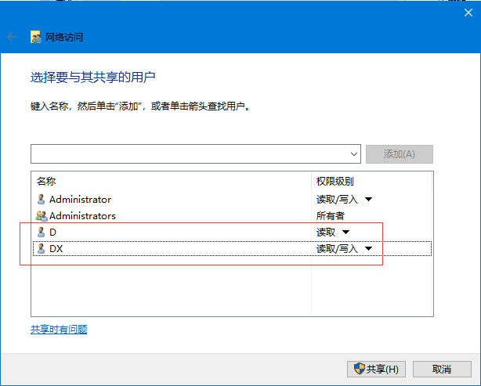Click the 取消 cancel button
Image resolution: width=481 pixels, height=386 pixels.
tap(442, 369)
